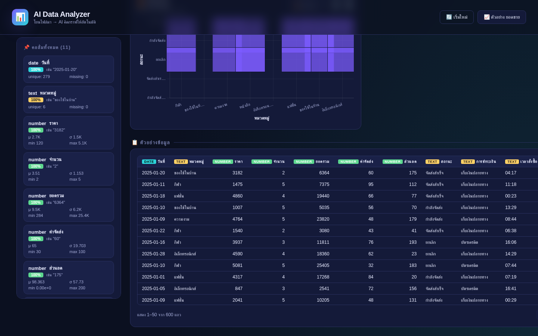Select the date cell 2025-01-28
This screenshot has height=336, width=538.
(154, 254)
